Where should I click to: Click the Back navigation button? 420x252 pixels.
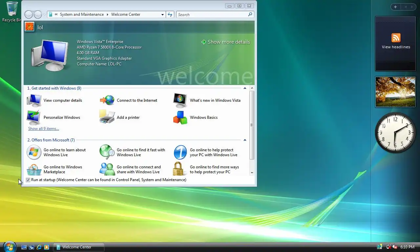(29, 14)
